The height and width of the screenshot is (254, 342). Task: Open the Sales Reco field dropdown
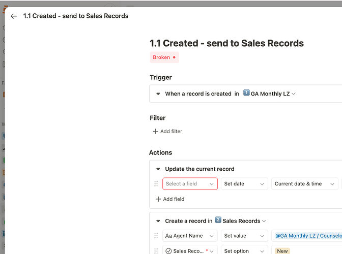pos(190,250)
